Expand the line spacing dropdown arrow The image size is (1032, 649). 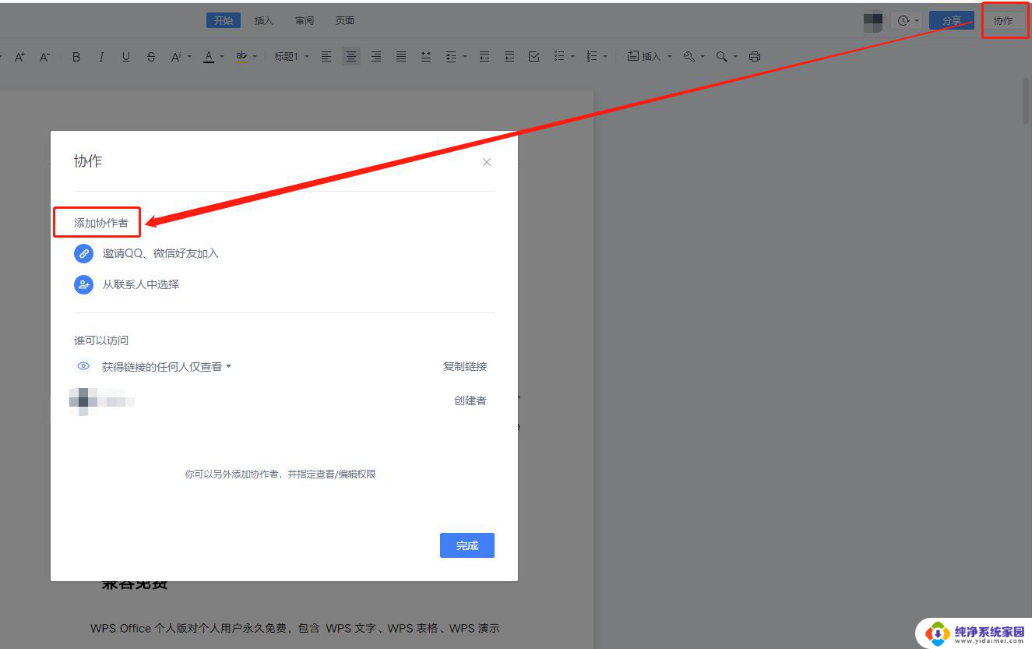click(465, 57)
